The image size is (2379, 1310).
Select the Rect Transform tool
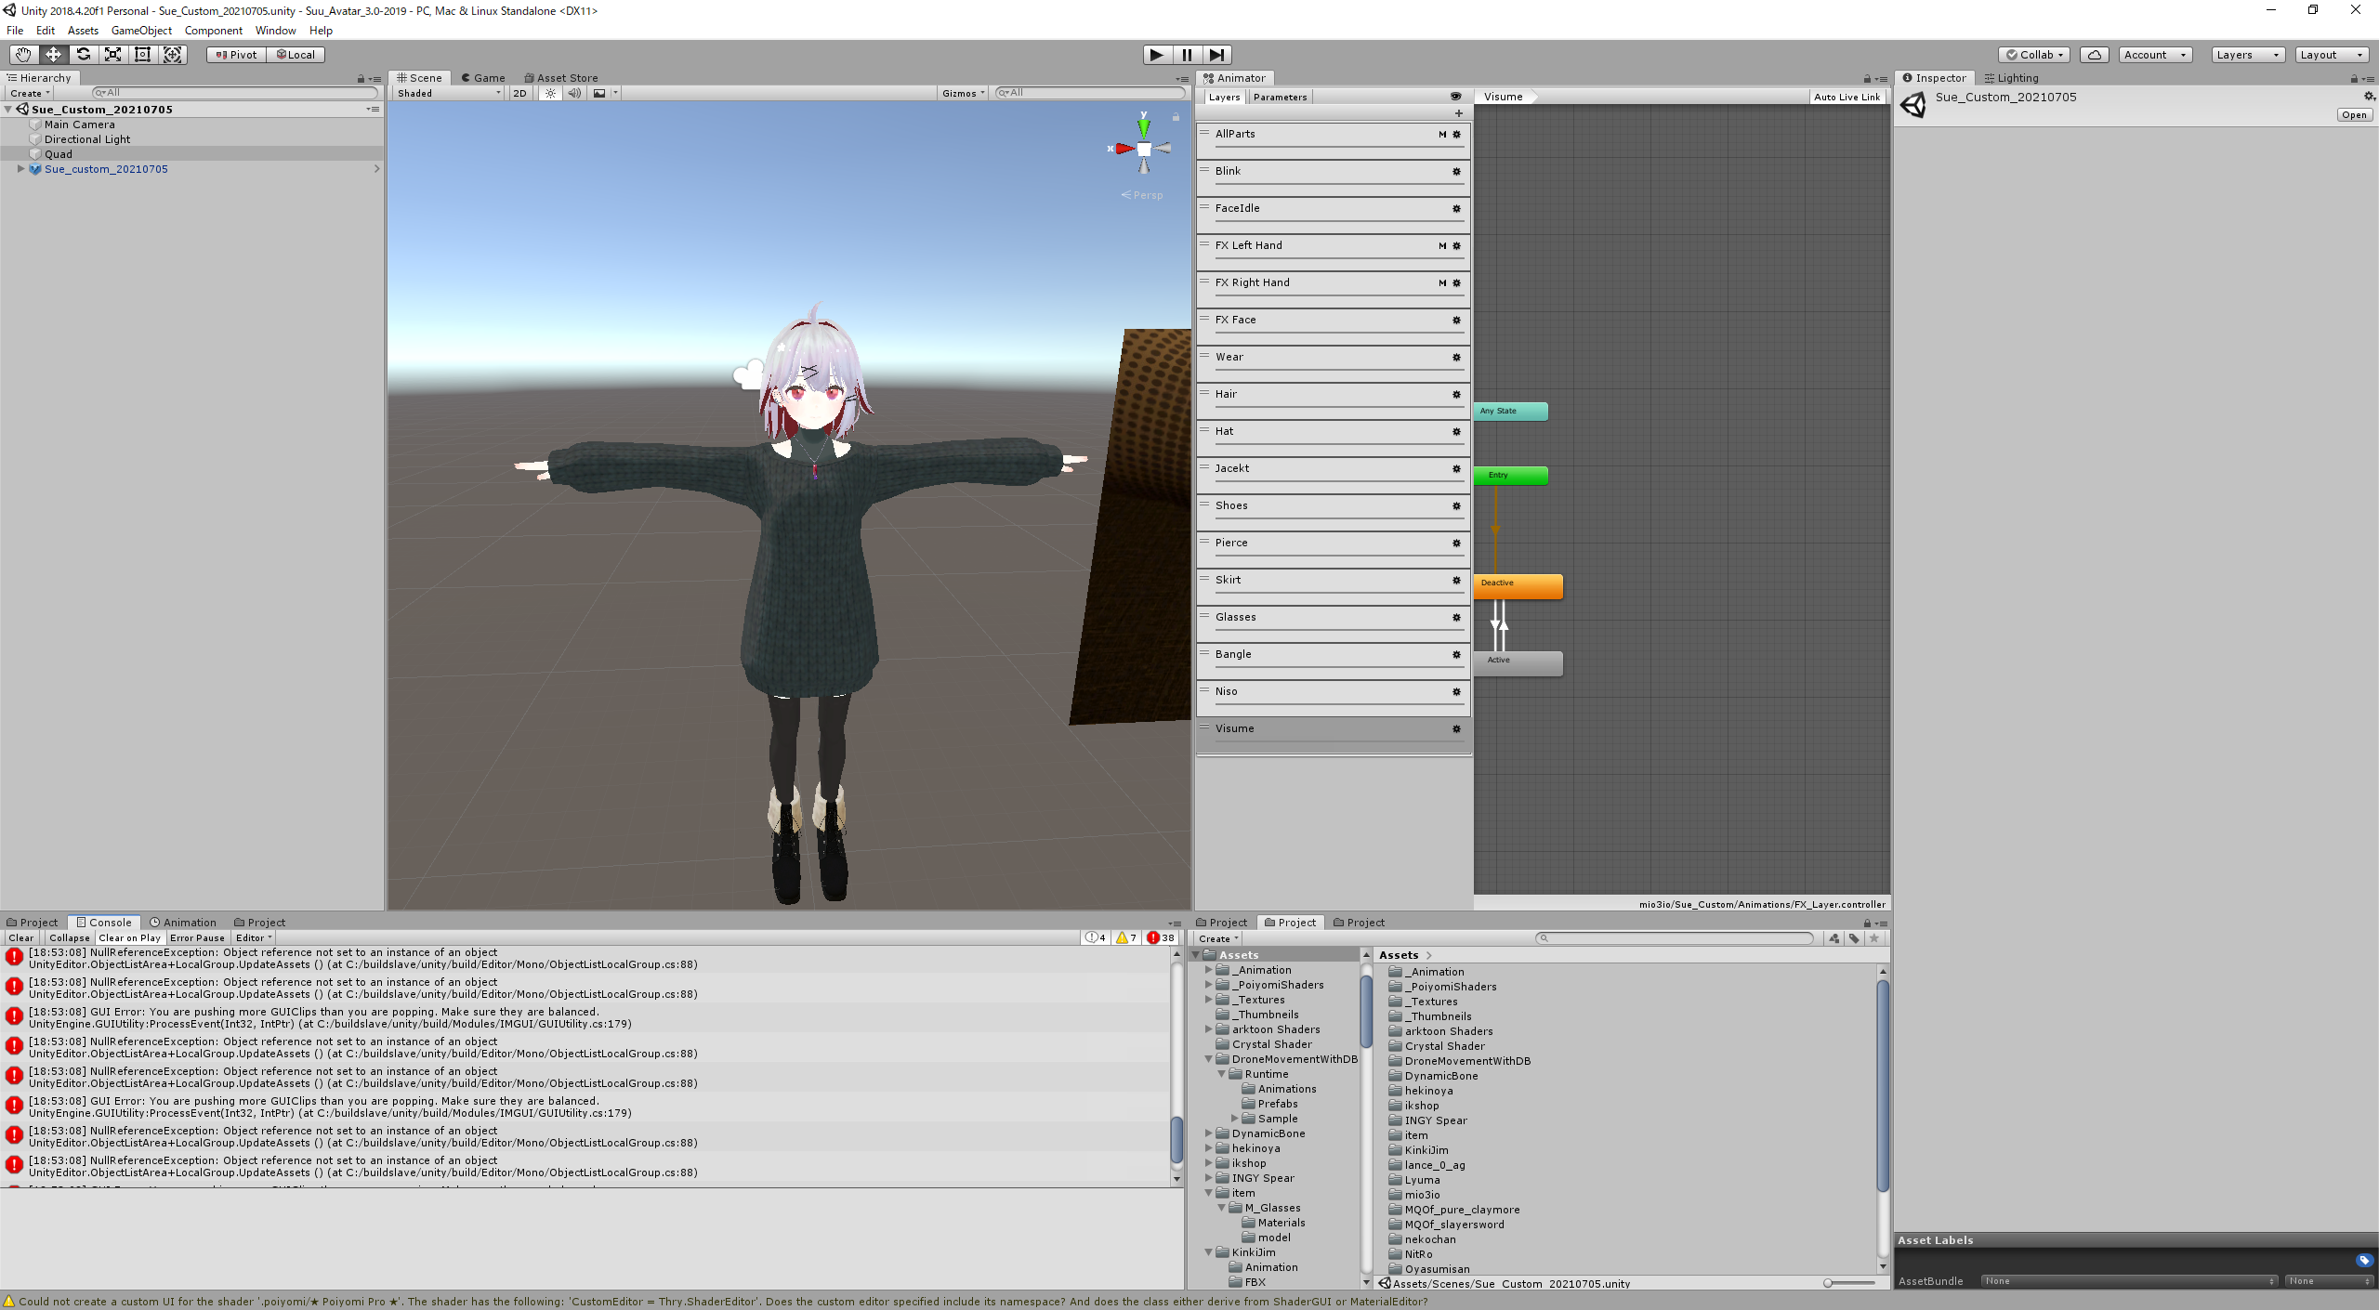[x=142, y=54]
